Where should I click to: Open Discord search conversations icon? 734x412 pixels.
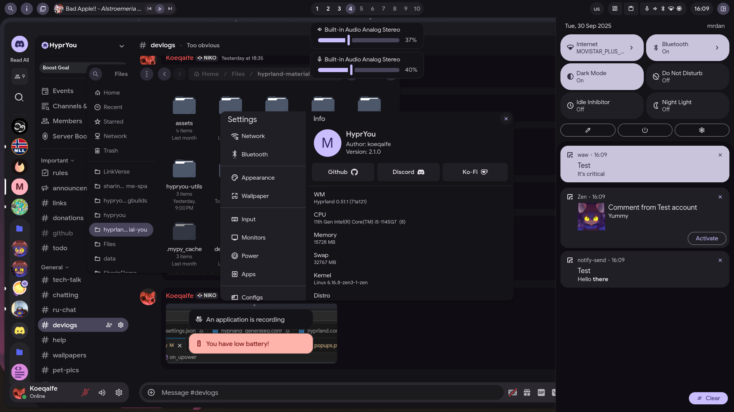pyautogui.click(x=19, y=97)
